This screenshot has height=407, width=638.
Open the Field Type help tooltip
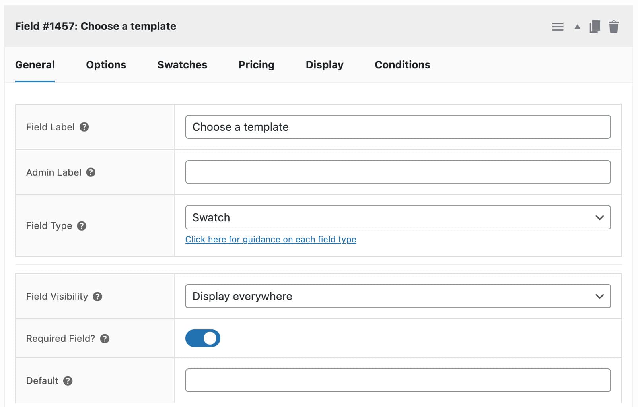pyautogui.click(x=82, y=226)
